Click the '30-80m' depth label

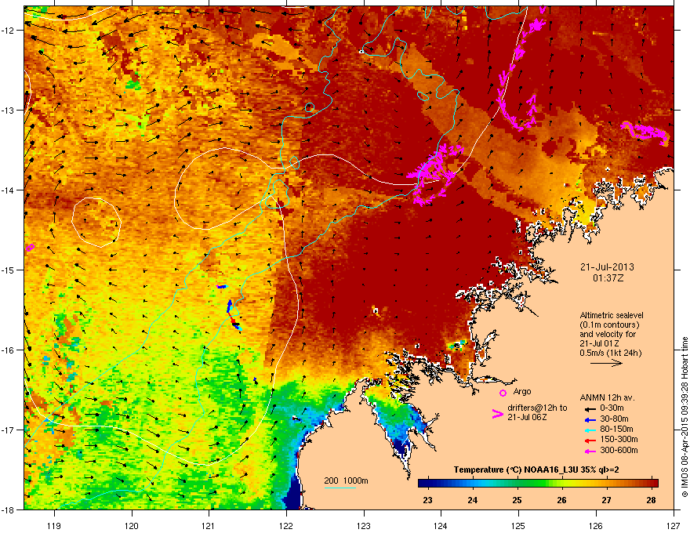click(614, 419)
